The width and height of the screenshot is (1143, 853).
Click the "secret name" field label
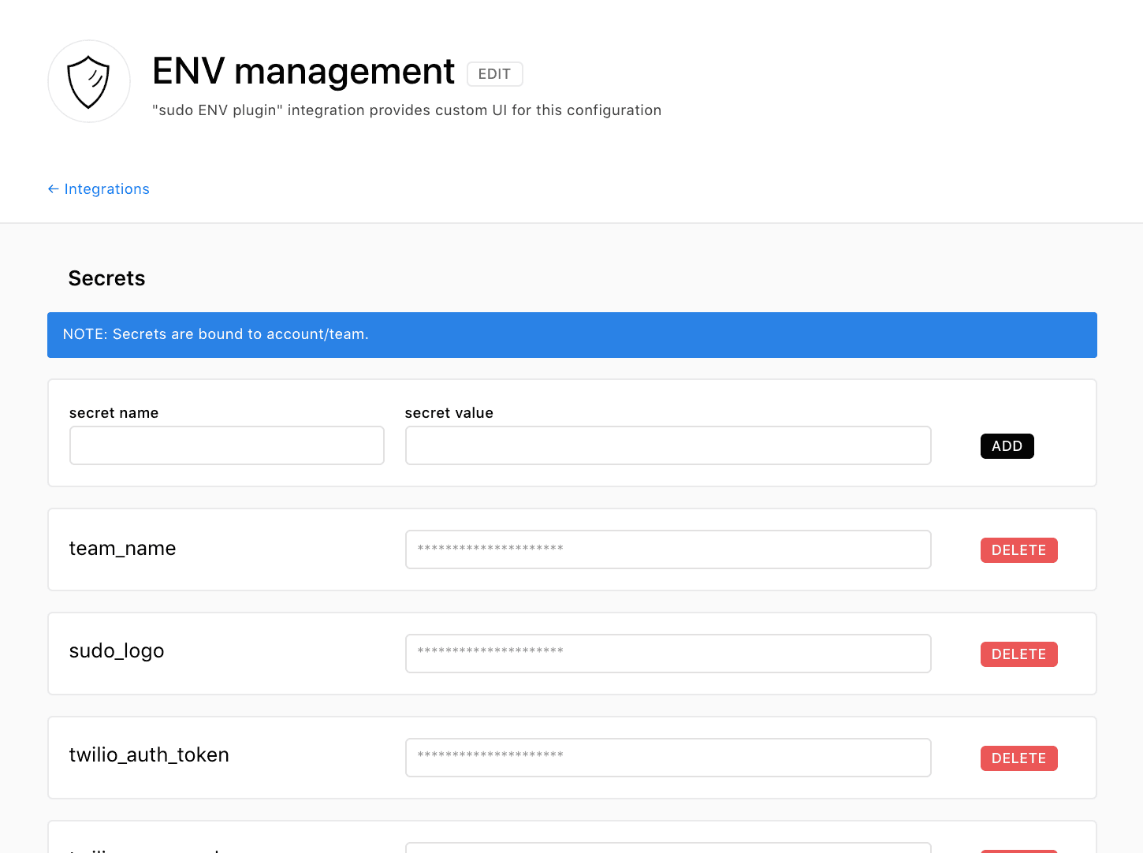tap(114, 413)
